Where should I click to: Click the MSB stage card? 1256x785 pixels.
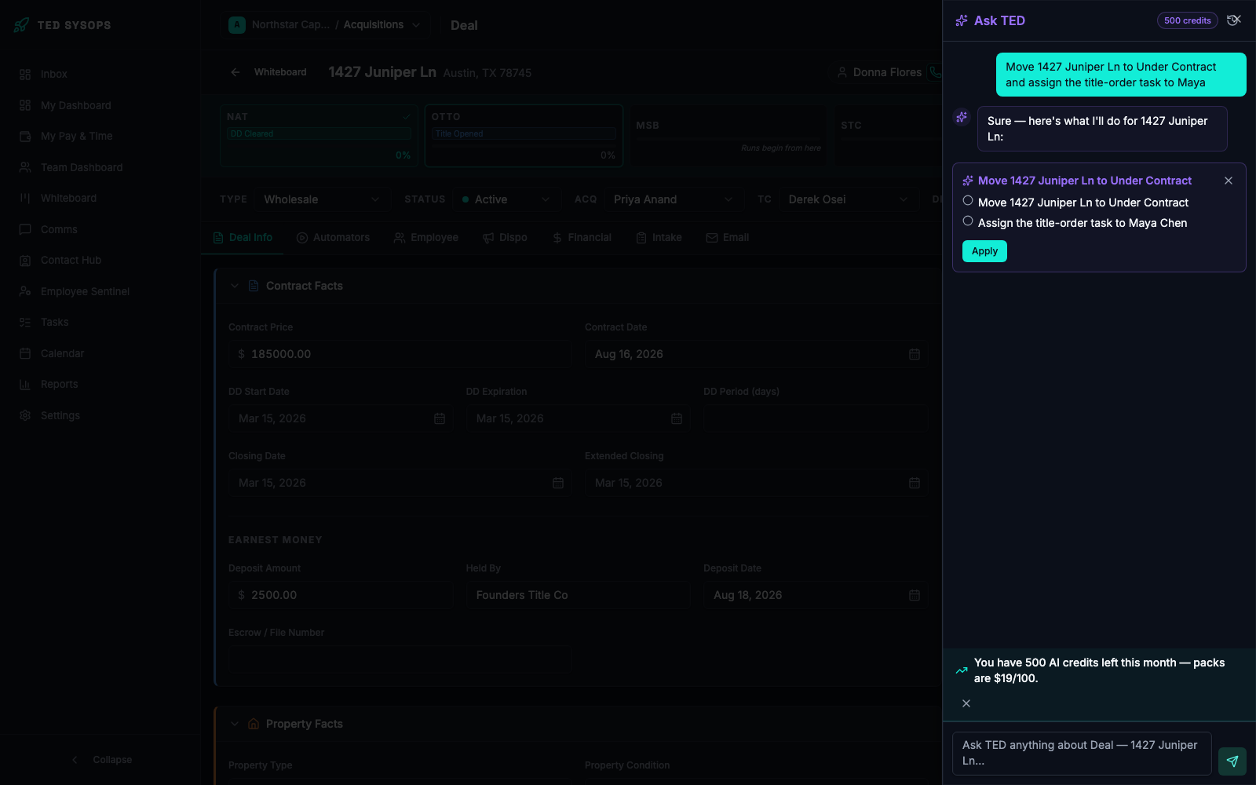pos(728,136)
